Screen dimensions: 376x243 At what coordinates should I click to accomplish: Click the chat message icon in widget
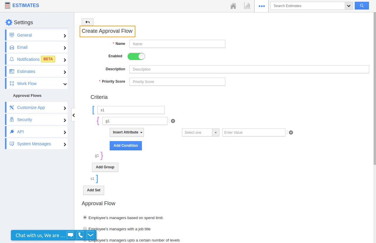70,235
